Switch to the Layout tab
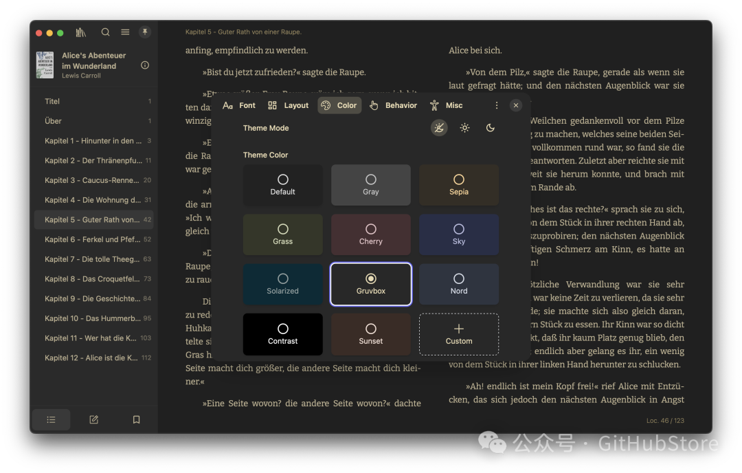This screenshot has height=473, width=742. coord(288,106)
